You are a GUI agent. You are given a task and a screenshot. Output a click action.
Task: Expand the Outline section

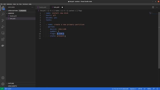(20, 83)
